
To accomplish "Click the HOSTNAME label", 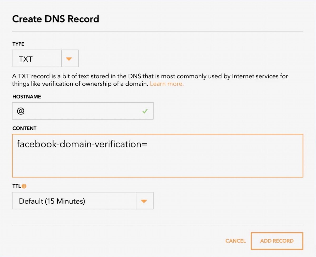I will (x=26, y=97).
